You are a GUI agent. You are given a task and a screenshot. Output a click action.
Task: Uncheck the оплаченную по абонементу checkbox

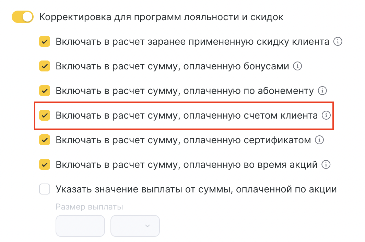pyautogui.click(x=45, y=91)
